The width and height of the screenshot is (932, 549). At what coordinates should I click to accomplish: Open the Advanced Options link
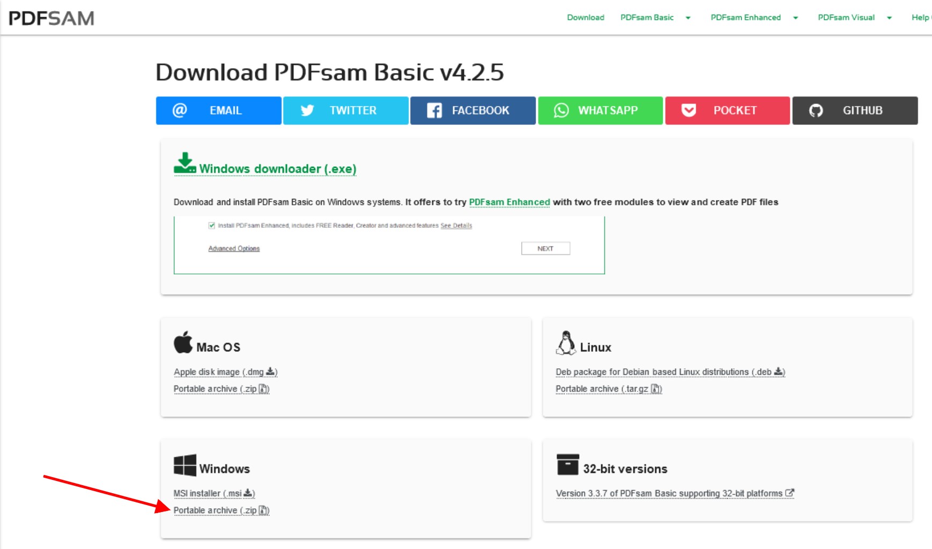point(234,249)
